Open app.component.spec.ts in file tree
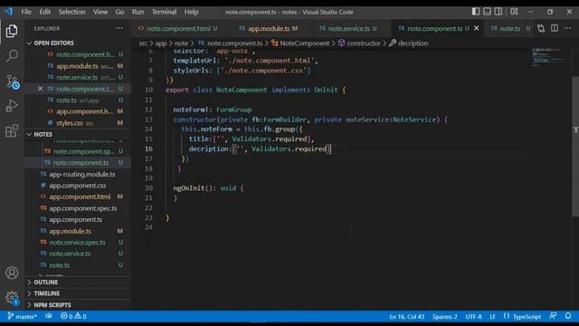This screenshot has height=326, width=579. pyautogui.click(x=82, y=208)
